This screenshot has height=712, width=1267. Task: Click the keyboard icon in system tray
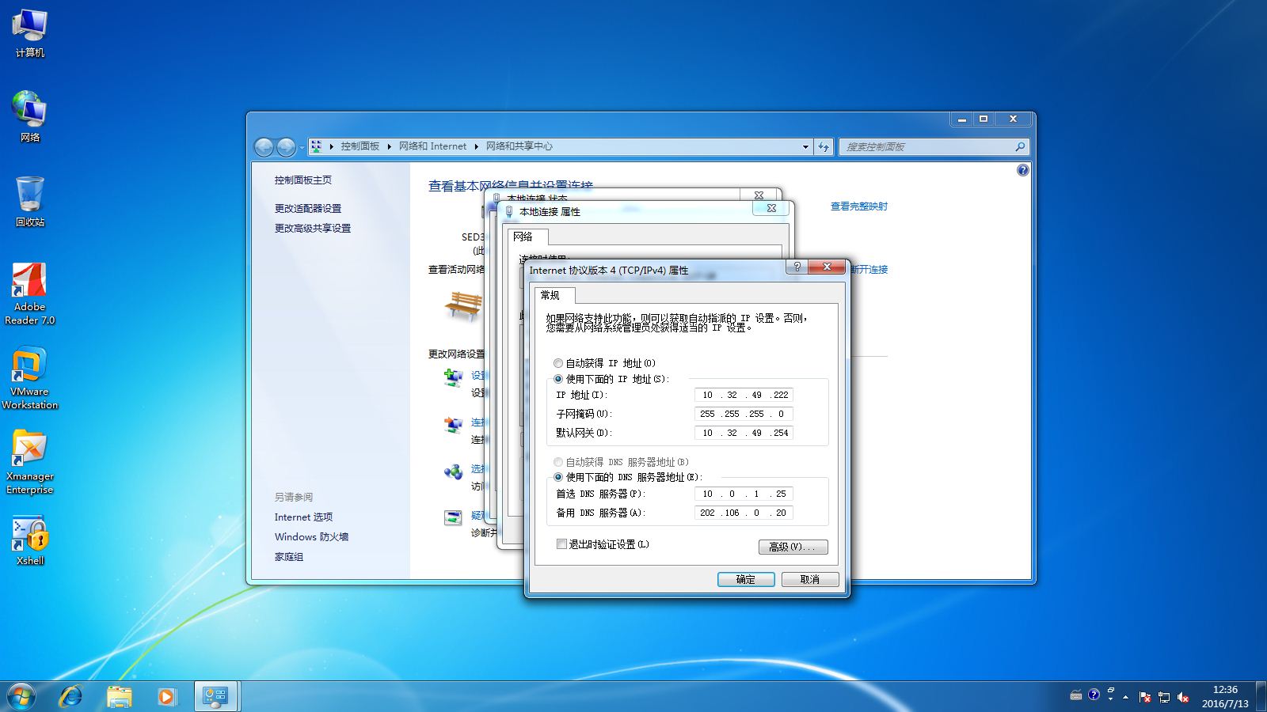[1075, 695]
